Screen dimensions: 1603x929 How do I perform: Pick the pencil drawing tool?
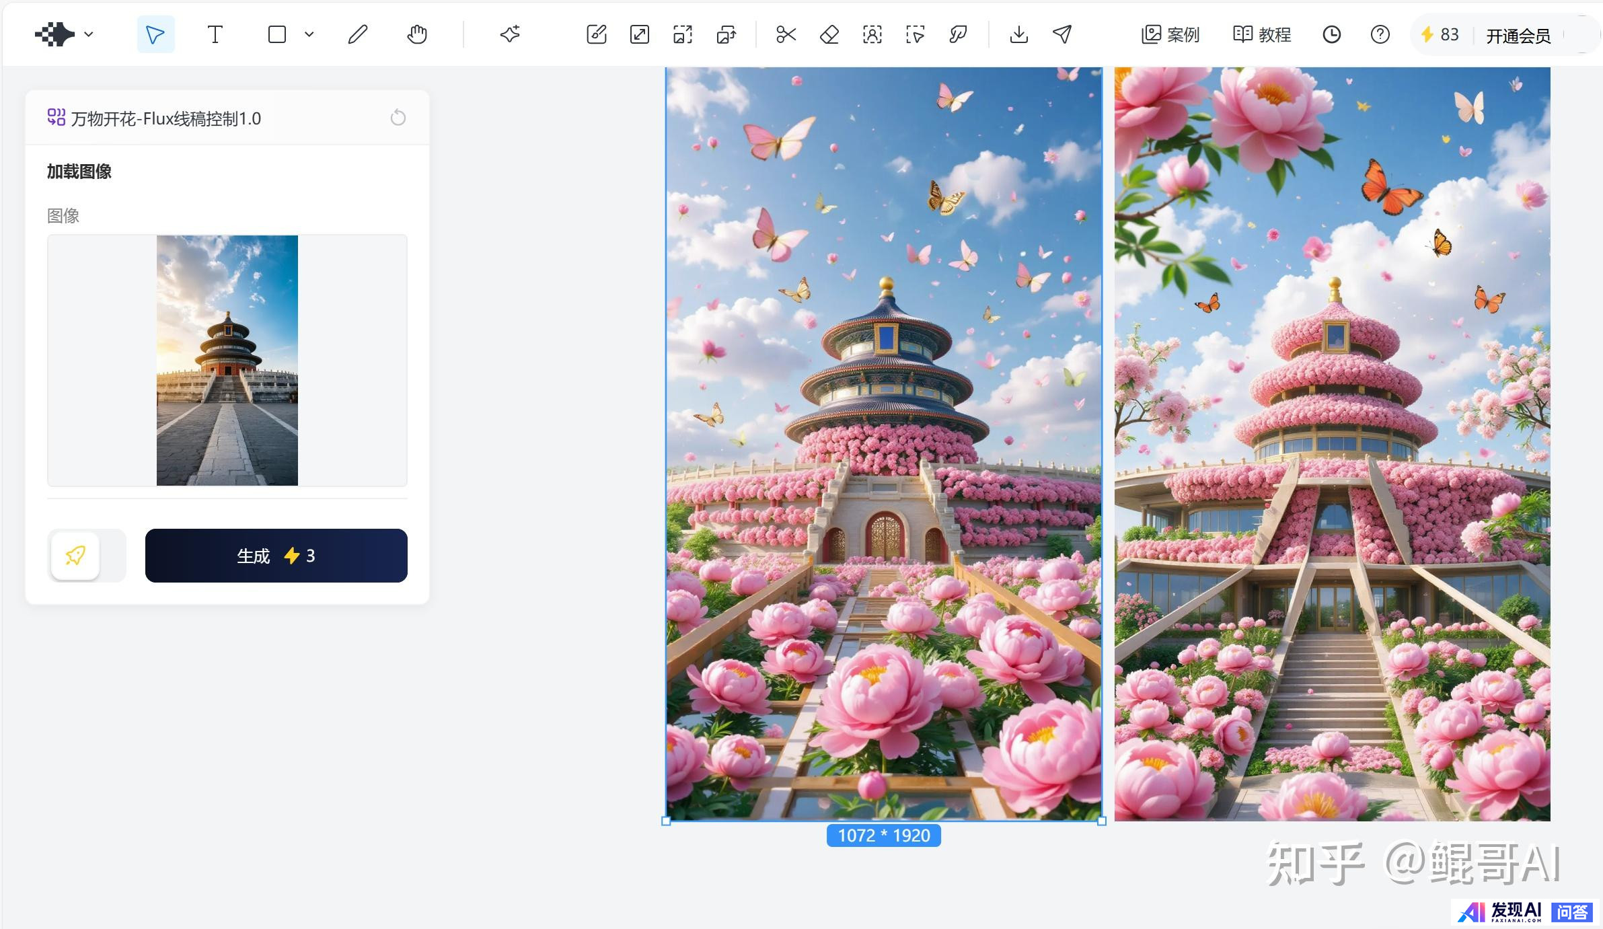click(x=358, y=34)
